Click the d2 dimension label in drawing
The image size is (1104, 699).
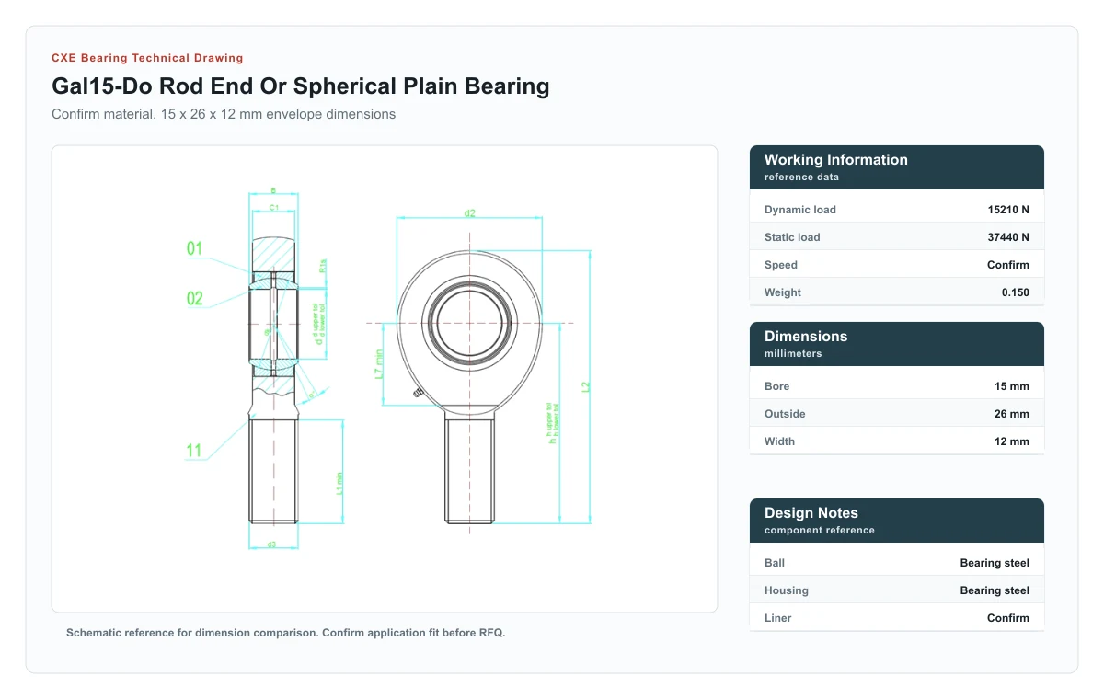tap(469, 213)
